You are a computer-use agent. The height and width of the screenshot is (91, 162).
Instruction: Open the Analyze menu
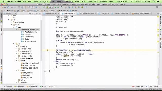(60, 1)
